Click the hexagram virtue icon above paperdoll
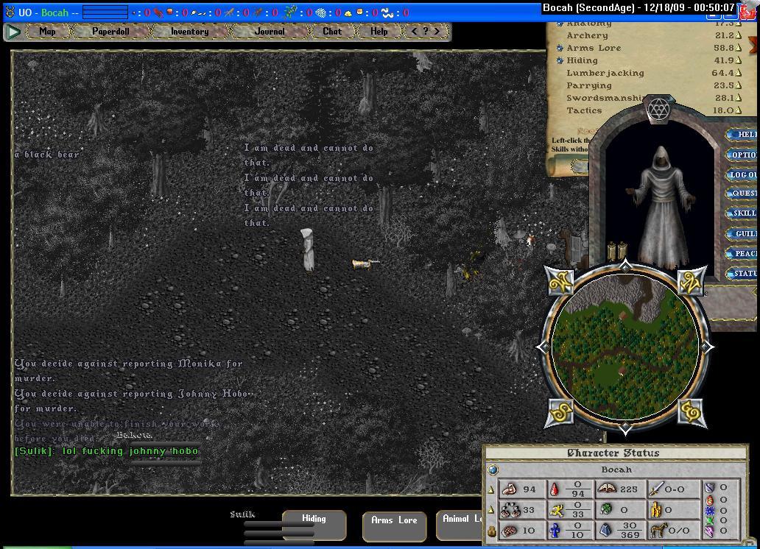Viewport: 760px width, 549px height. [658, 110]
